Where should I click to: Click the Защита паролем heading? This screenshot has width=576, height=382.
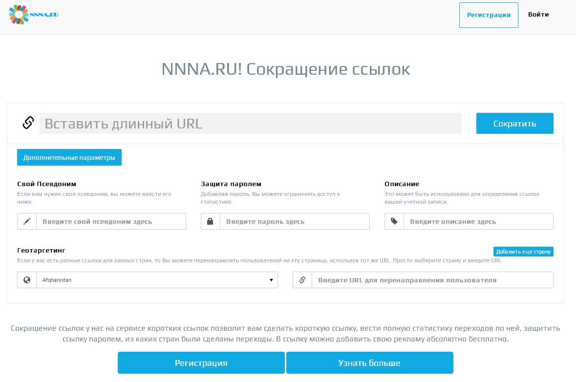tap(231, 184)
